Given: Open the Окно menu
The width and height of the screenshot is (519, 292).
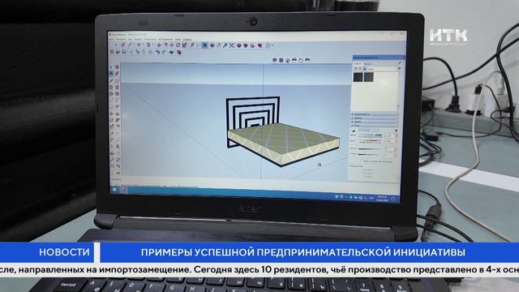Looking at the screenshot, I should [178, 40].
